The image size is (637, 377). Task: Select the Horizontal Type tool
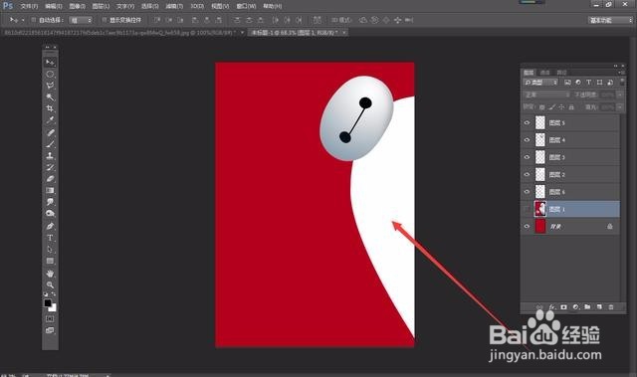(50, 238)
